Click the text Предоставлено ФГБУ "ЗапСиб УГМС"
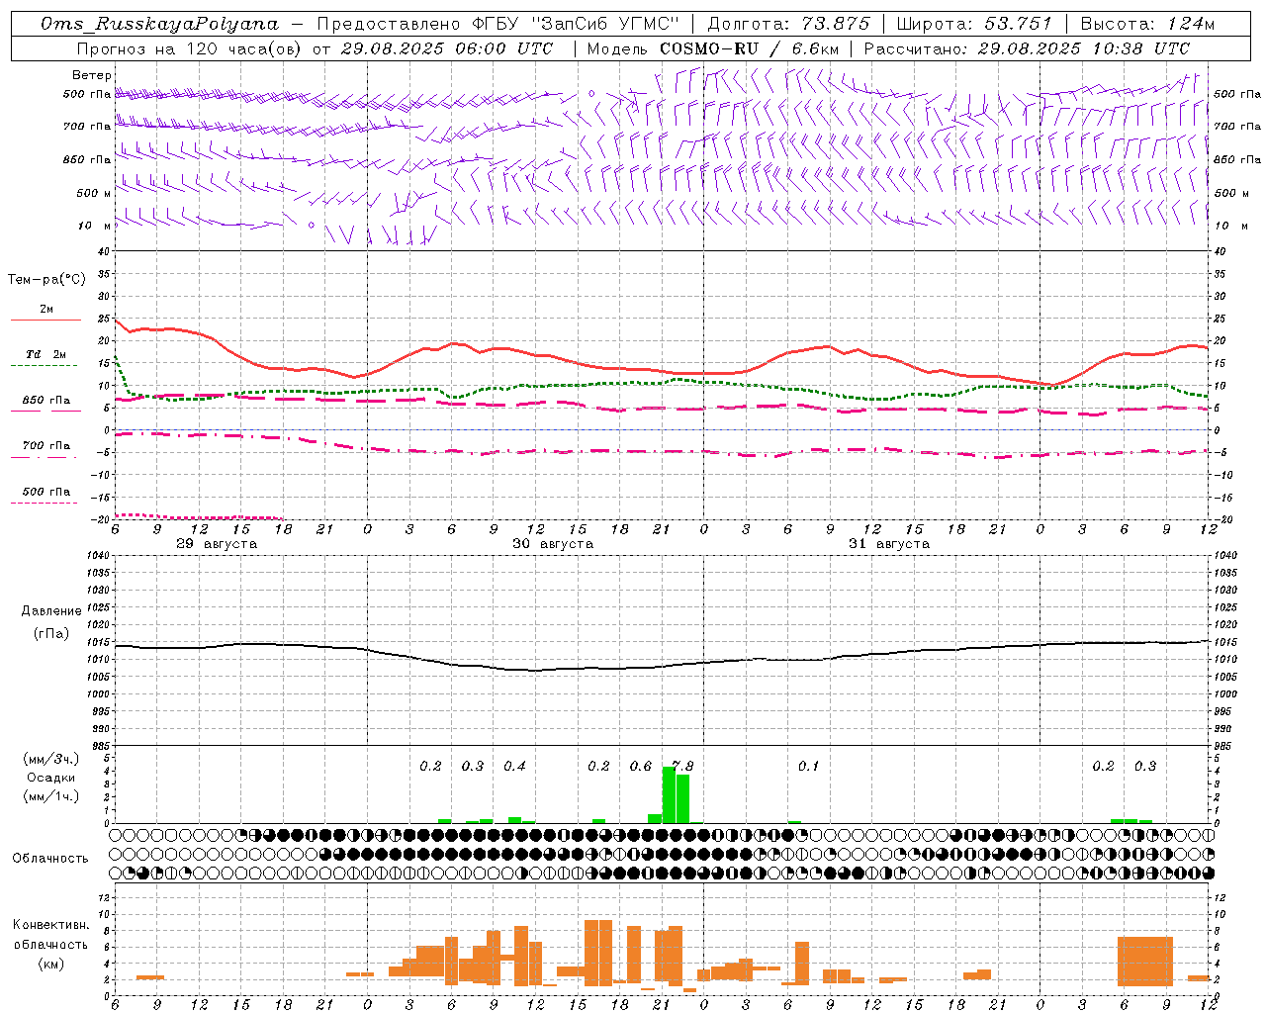This screenshot has width=1266, height=1013. click(498, 24)
